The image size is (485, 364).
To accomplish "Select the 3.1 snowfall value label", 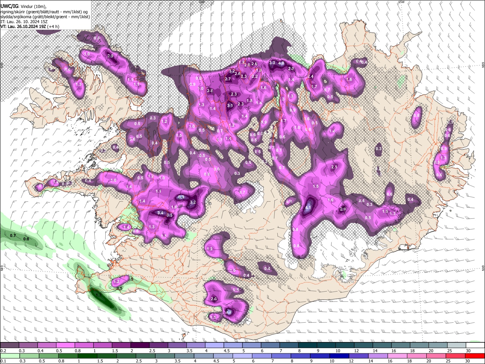I will [x=230, y=106].
